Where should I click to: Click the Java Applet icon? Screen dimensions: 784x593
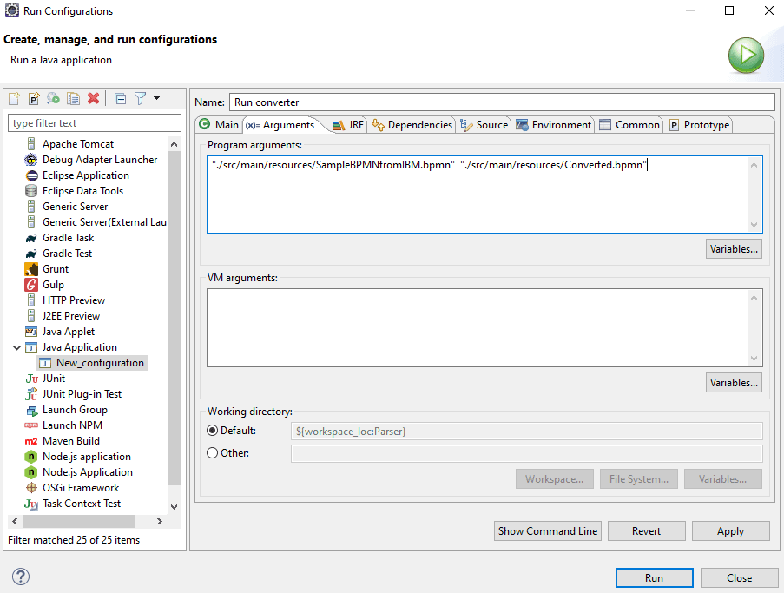click(31, 332)
